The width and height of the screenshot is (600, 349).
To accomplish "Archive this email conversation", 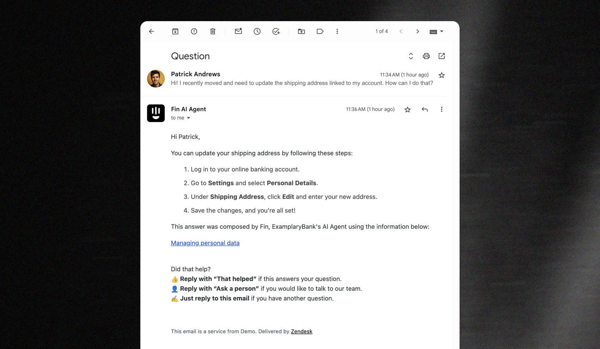I will (x=175, y=31).
